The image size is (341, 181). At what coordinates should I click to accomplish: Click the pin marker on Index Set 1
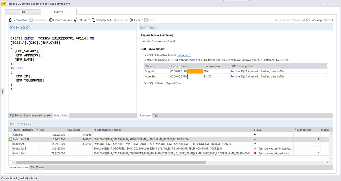(x=28, y=139)
